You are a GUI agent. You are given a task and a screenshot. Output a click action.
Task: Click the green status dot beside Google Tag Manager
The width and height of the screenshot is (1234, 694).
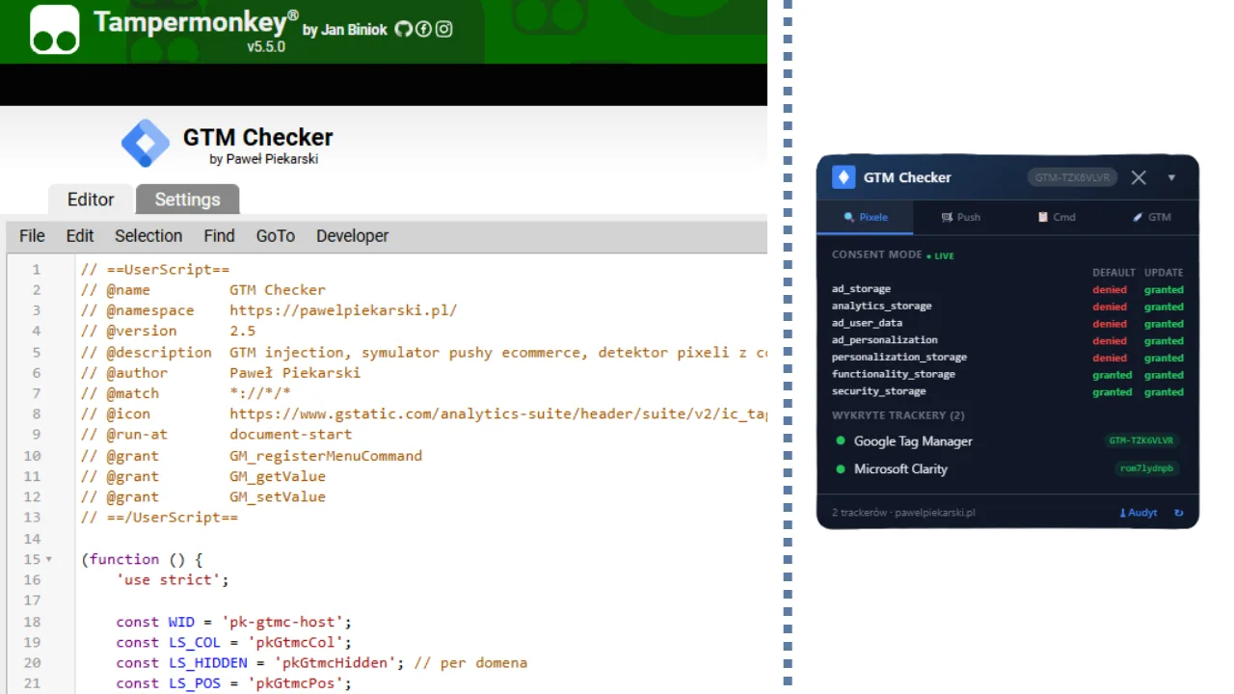(840, 441)
